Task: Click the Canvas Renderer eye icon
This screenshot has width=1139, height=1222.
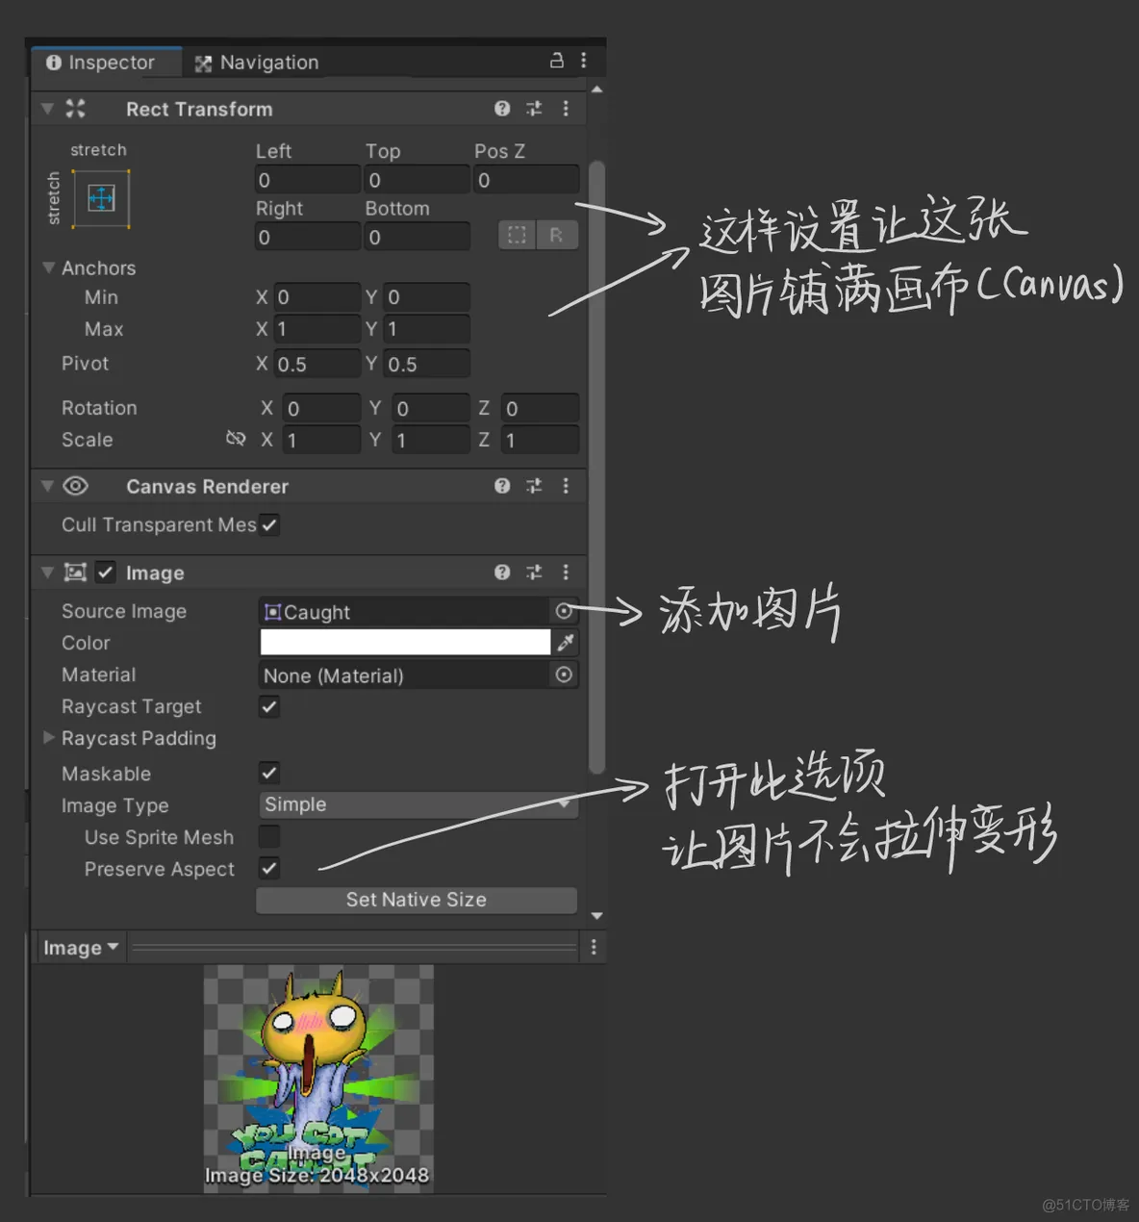Action: [x=75, y=486]
